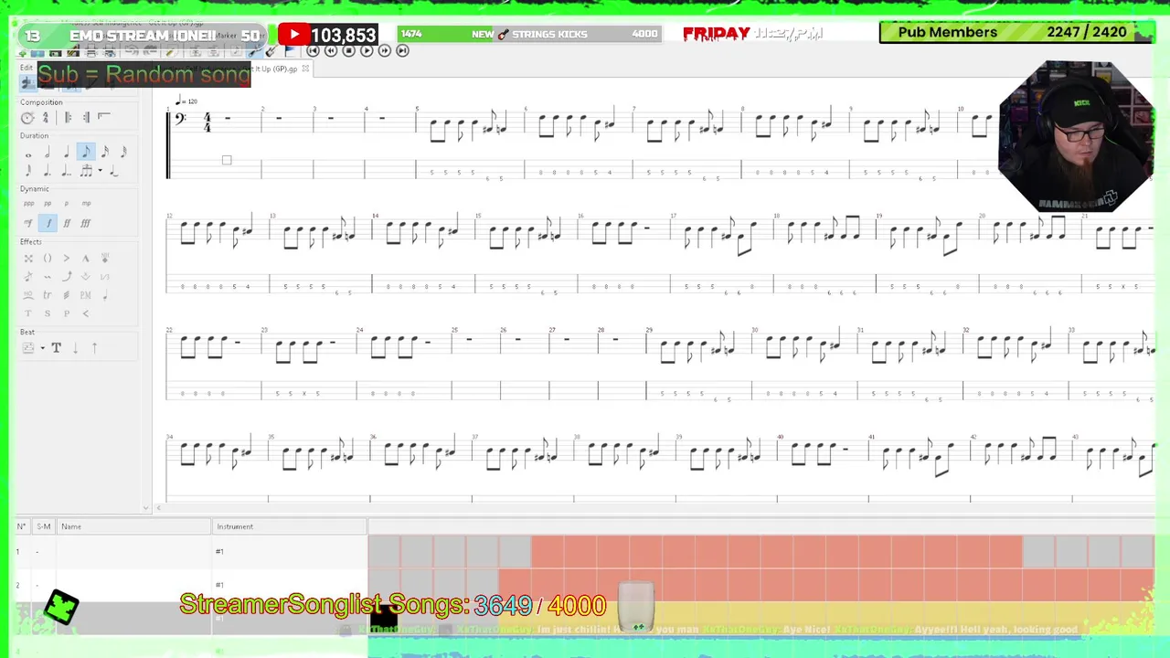Select the half note duration
This screenshot has height=658, width=1170.
point(48,152)
